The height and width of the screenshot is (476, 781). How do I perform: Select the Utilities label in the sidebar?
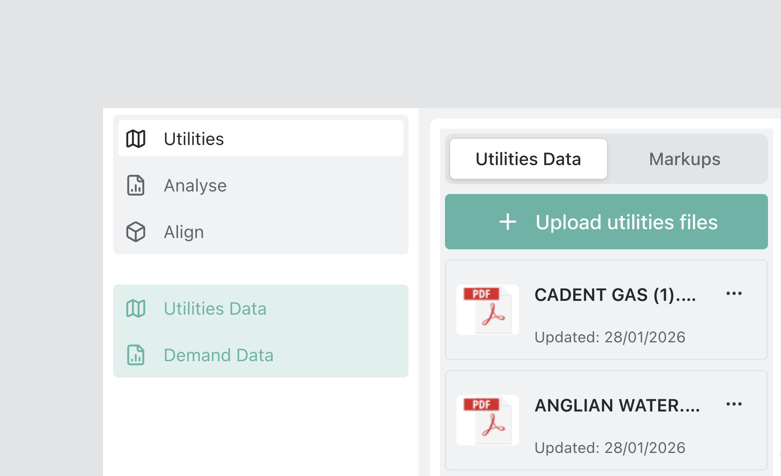tap(194, 139)
